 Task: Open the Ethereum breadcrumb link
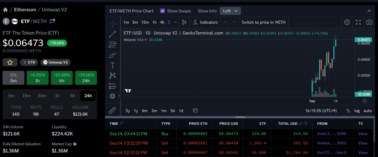tap(25, 10)
